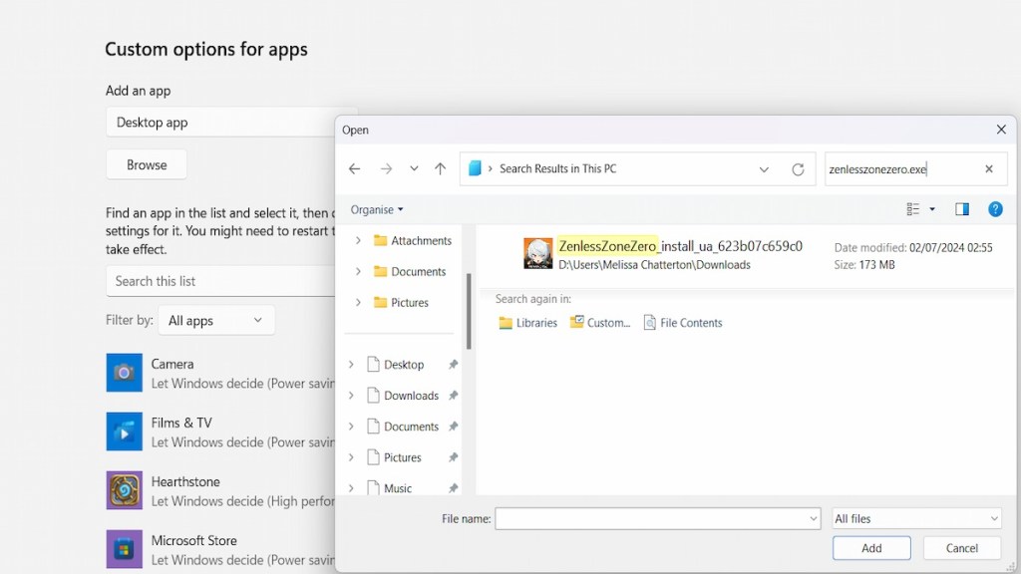Viewport: 1021px width, 574px height.
Task: Select the ZenlessZoneZero installer file
Action: [x=679, y=254]
